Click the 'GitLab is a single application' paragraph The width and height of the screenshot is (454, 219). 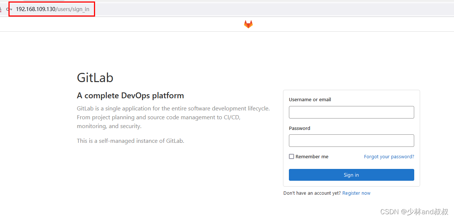pyautogui.click(x=173, y=117)
